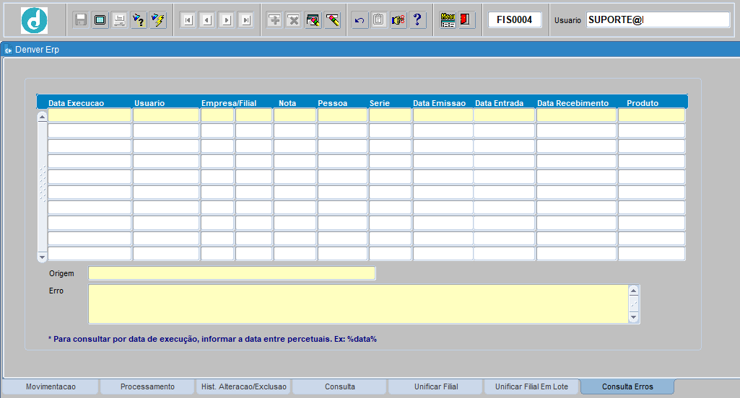Screen dimensions: 740x398
Task: Click the grid scrollbar down arrow
Action: point(42,257)
